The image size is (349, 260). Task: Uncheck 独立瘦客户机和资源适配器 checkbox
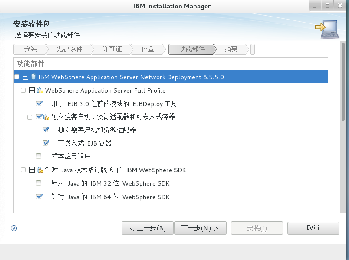tap(46, 130)
